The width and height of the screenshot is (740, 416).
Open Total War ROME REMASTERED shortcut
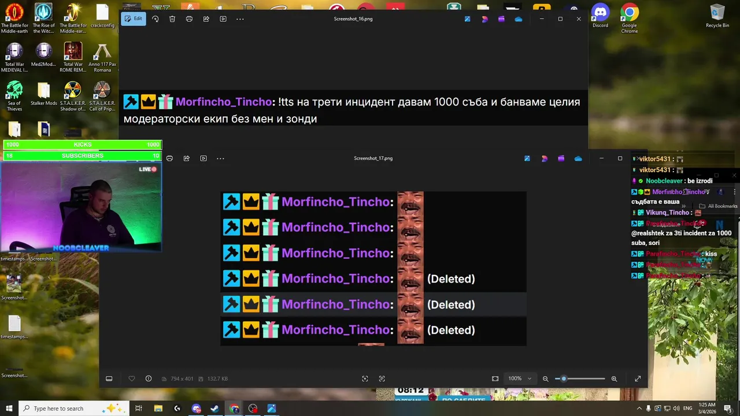pyautogui.click(x=73, y=57)
